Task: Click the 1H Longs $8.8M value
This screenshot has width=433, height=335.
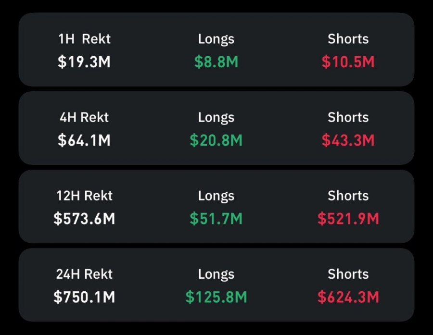Action: tap(216, 62)
